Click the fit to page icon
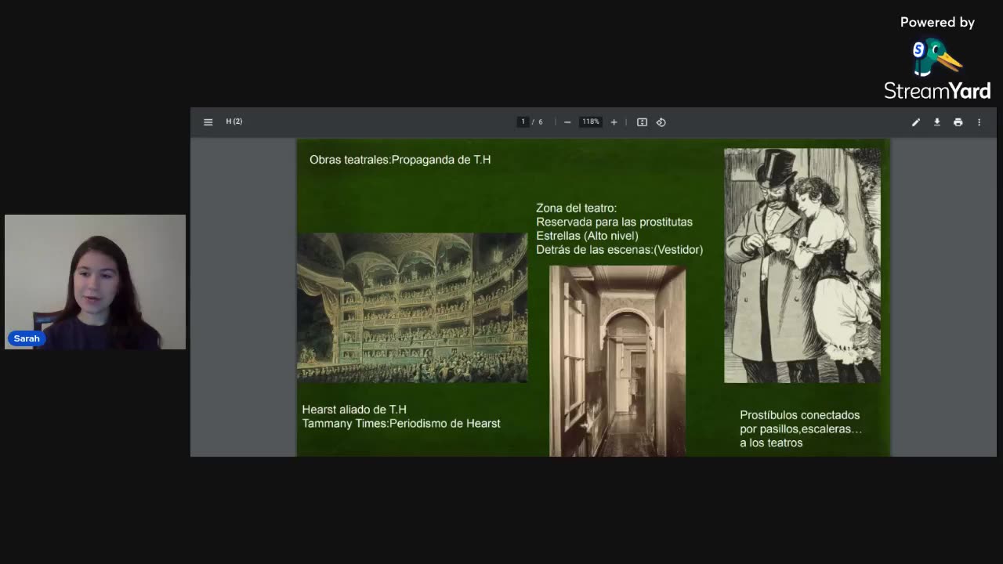Viewport: 1003px width, 564px height. click(x=642, y=122)
